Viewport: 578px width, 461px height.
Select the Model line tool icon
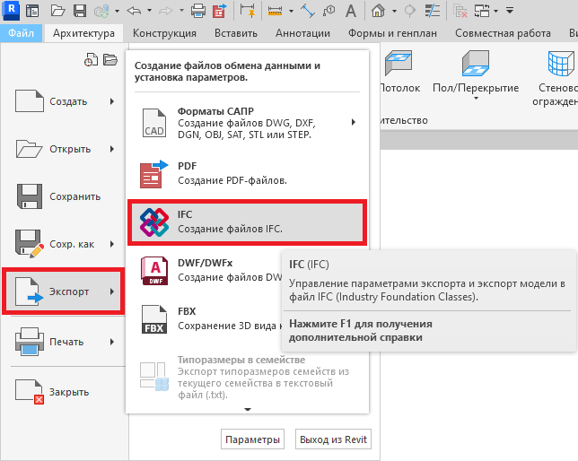point(308,11)
